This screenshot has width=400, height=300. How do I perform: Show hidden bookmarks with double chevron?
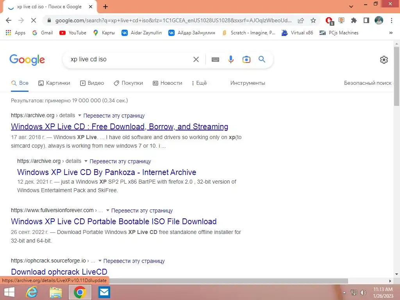tap(391, 33)
